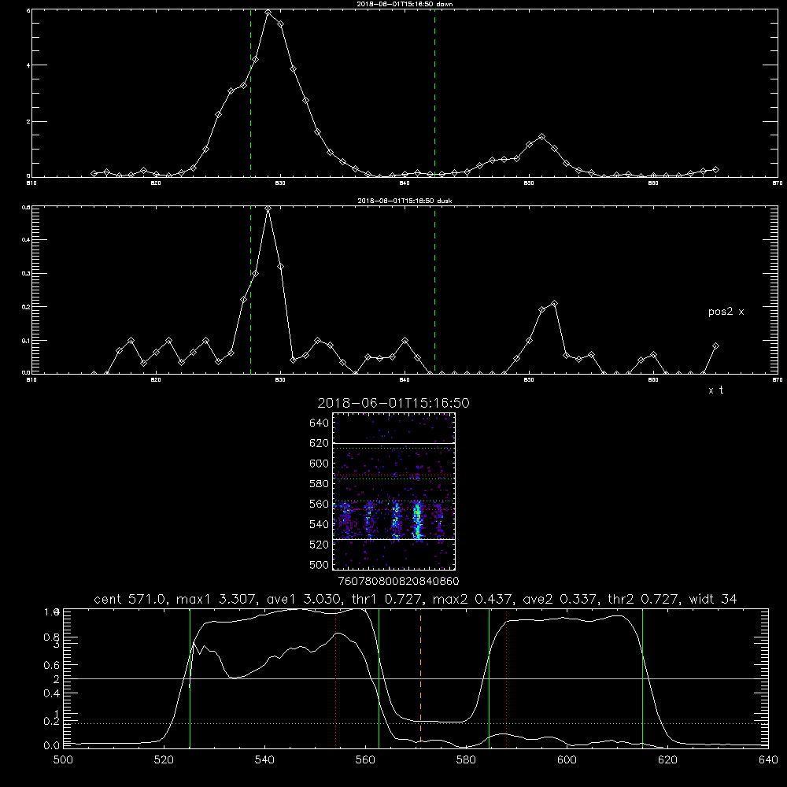Click the red dotted line near 554 in the bottom plot

tap(335, 678)
